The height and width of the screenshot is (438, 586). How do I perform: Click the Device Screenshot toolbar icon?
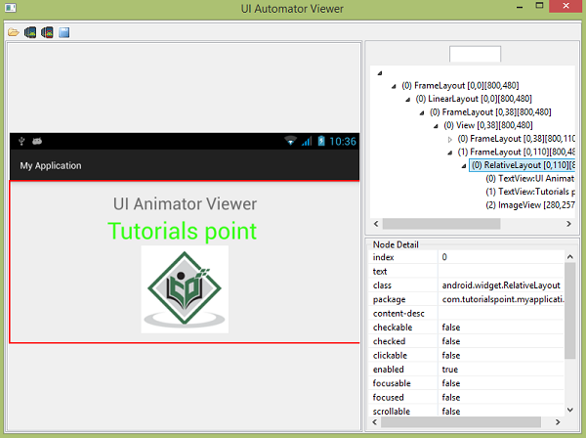(x=30, y=32)
